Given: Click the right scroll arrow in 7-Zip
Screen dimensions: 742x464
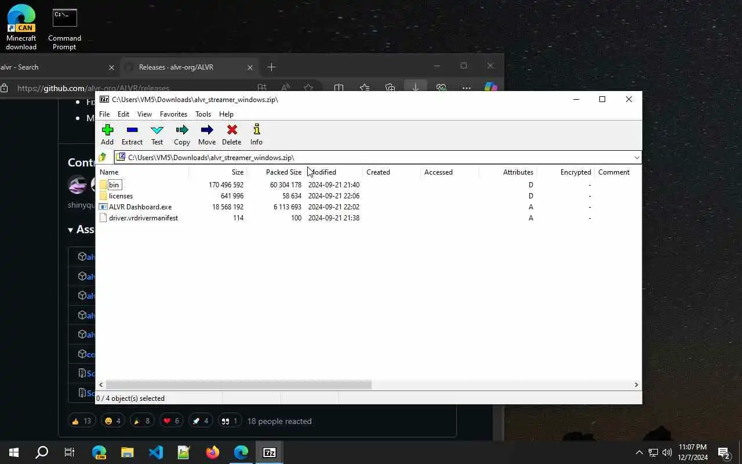Looking at the screenshot, I should coord(636,385).
